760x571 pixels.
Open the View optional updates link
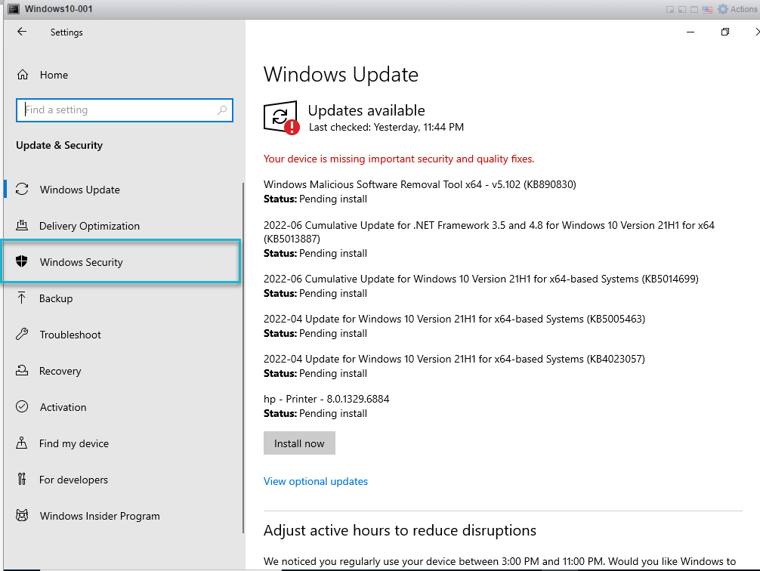[316, 481]
